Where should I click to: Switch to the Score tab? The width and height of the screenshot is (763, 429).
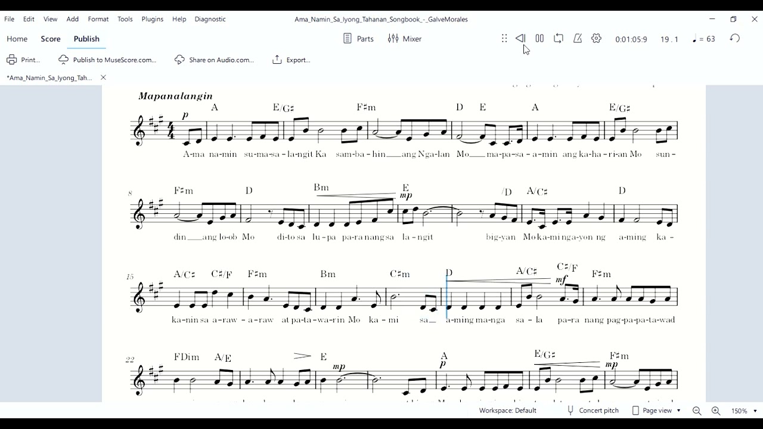(x=51, y=39)
